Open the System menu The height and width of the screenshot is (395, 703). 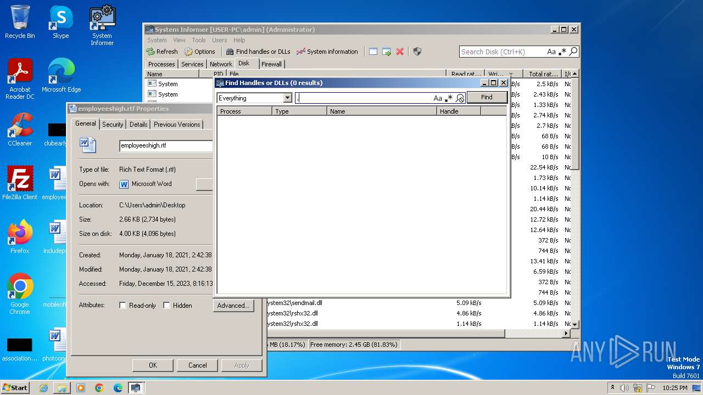[x=157, y=40]
